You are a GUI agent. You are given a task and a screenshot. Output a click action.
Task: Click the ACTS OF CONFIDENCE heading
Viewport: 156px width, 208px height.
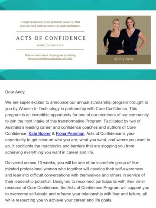pos(51,38)
